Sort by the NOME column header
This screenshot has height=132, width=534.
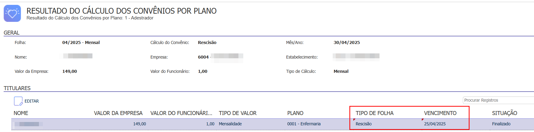[x=21, y=113]
